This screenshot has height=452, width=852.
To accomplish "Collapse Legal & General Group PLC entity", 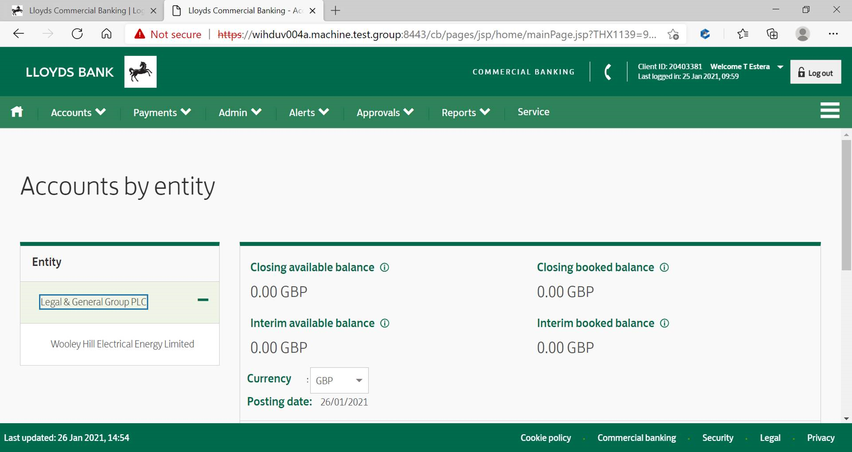I will click(203, 300).
